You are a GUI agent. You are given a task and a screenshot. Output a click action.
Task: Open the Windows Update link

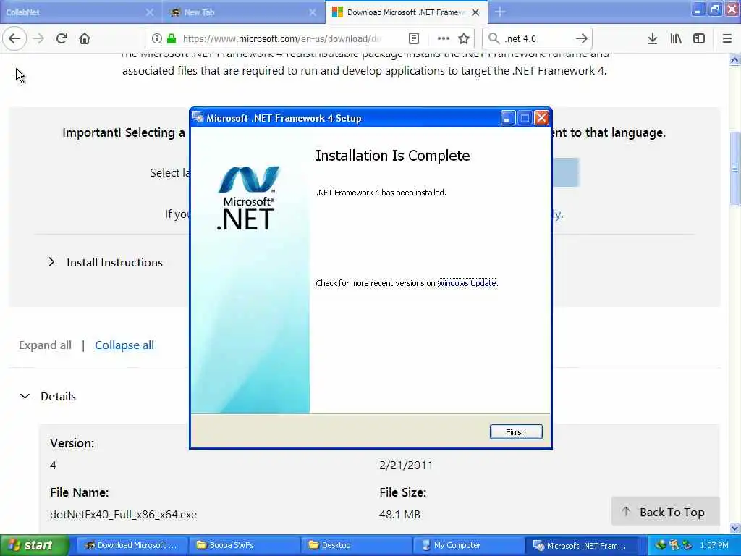[467, 283]
